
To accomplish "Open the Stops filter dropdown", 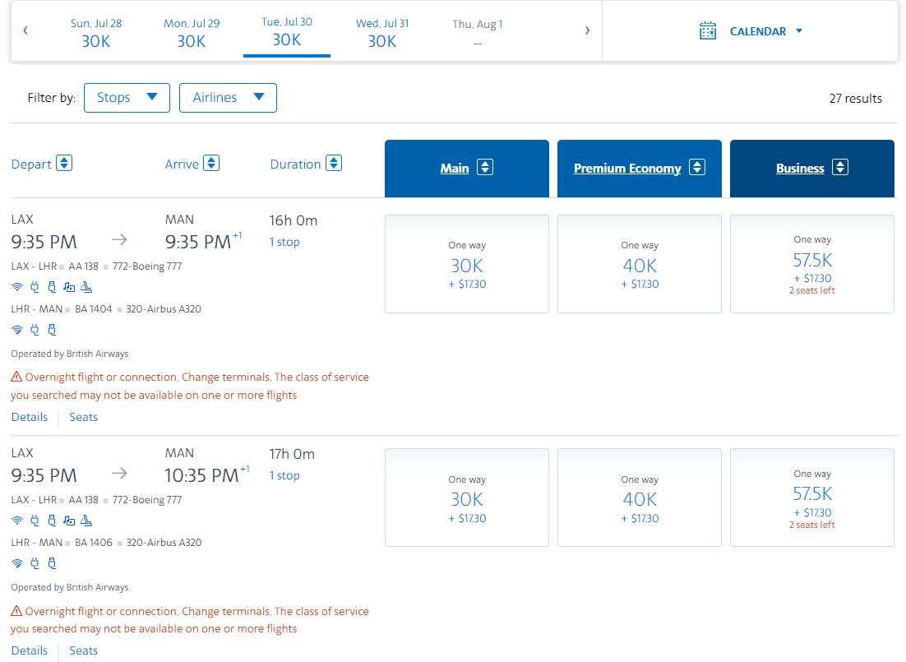I will pyautogui.click(x=127, y=97).
